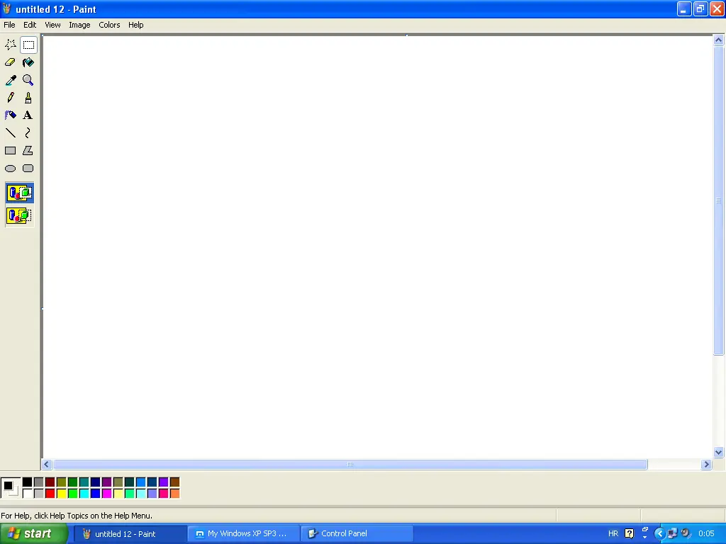Click the Start button
This screenshot has width=726, height=544.
pyautogui.click(x=33, y=533)
